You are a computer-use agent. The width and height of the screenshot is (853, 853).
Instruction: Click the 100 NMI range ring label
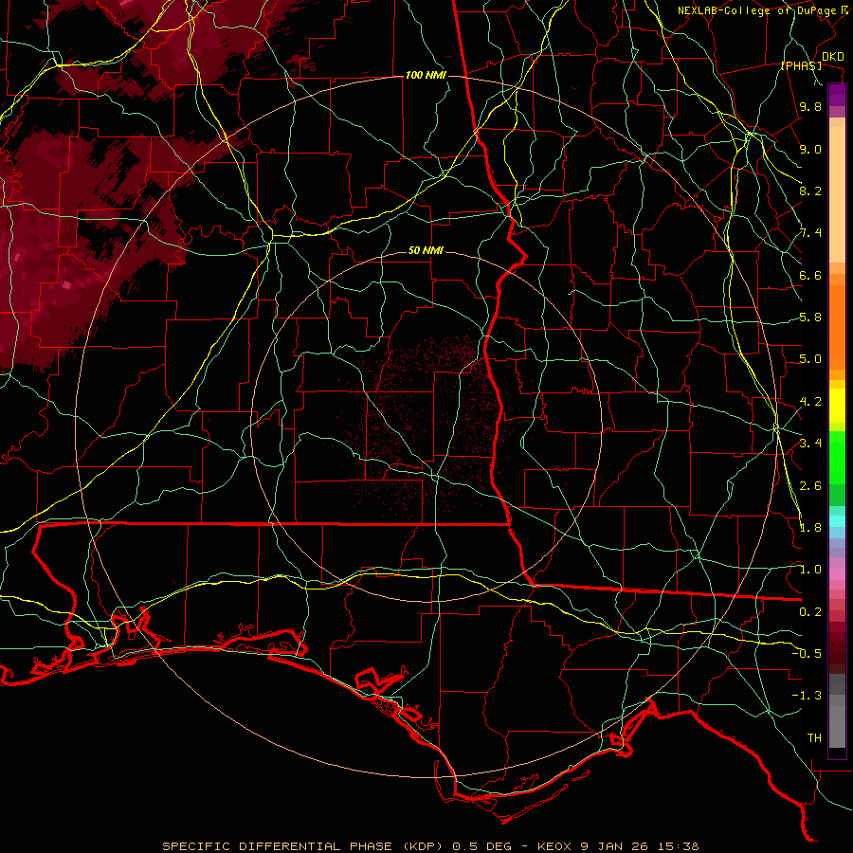point(426,75)
